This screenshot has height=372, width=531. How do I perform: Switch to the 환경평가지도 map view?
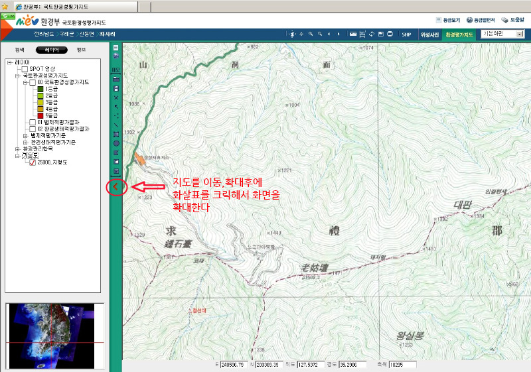click(459, 34)
